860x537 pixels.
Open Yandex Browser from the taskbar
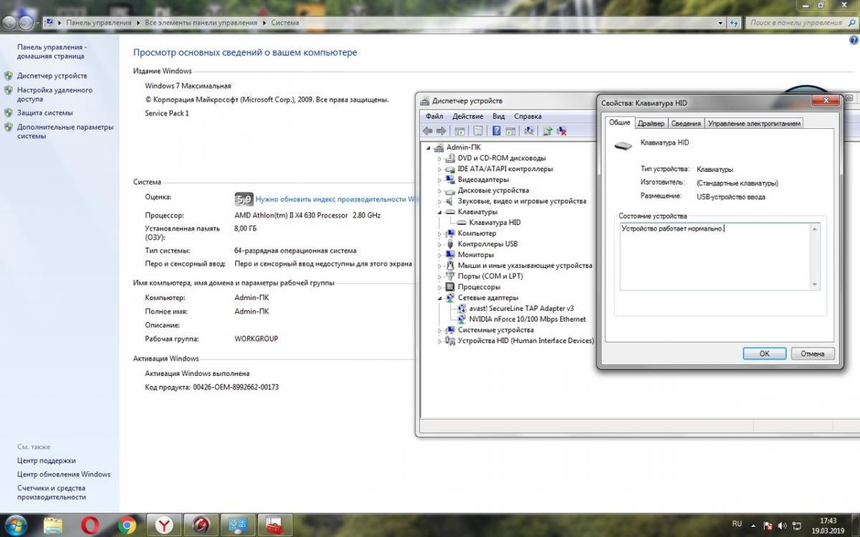(x=164, y=526)
